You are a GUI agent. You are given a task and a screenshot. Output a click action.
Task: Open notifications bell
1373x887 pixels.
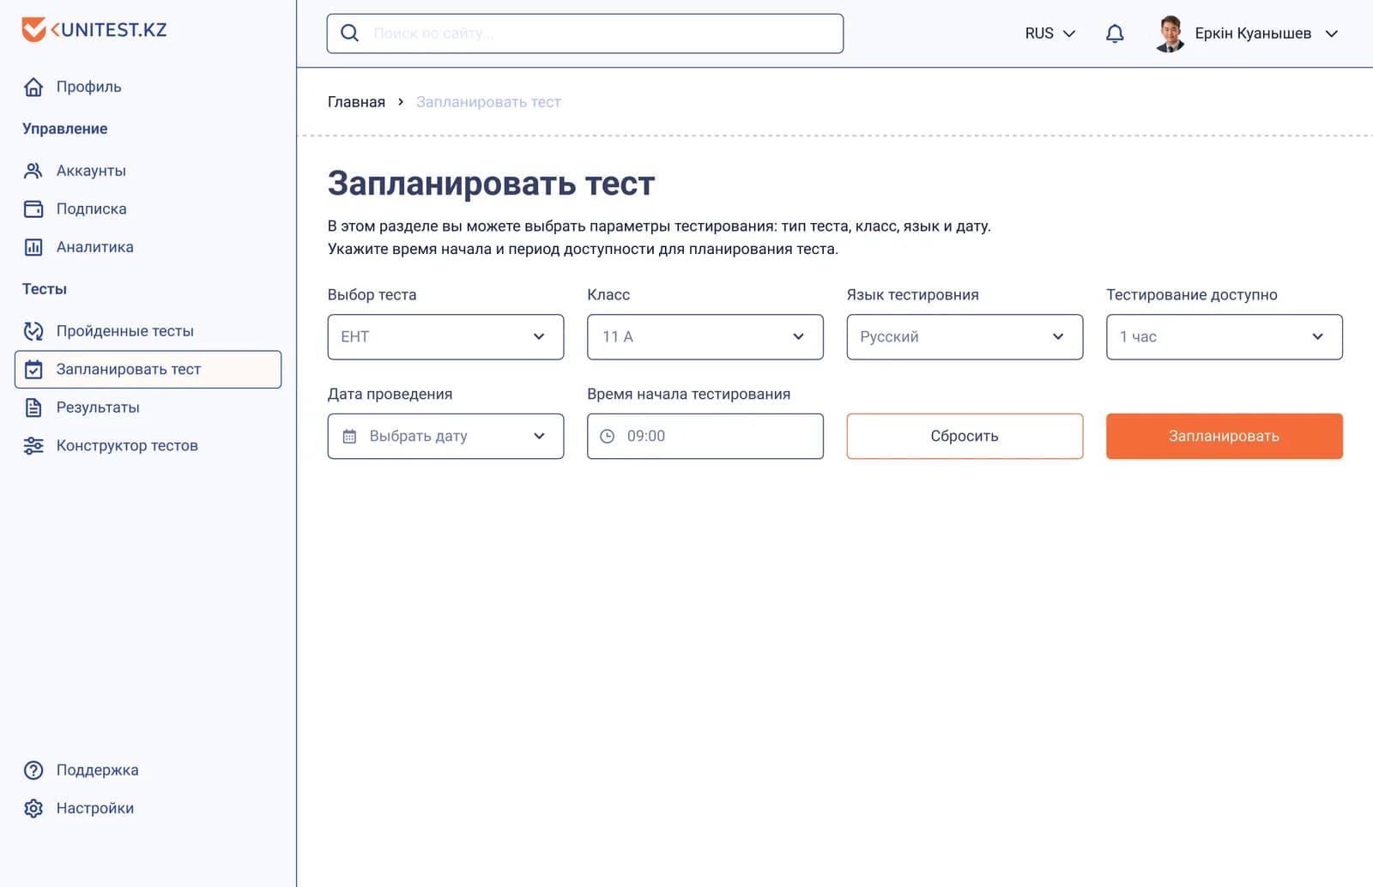pos(1115,33)
